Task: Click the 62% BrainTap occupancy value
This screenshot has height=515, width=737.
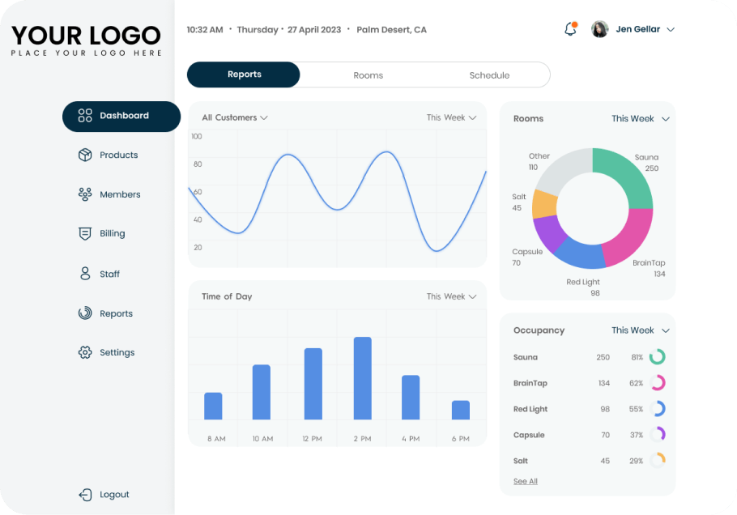Action: 636,383
